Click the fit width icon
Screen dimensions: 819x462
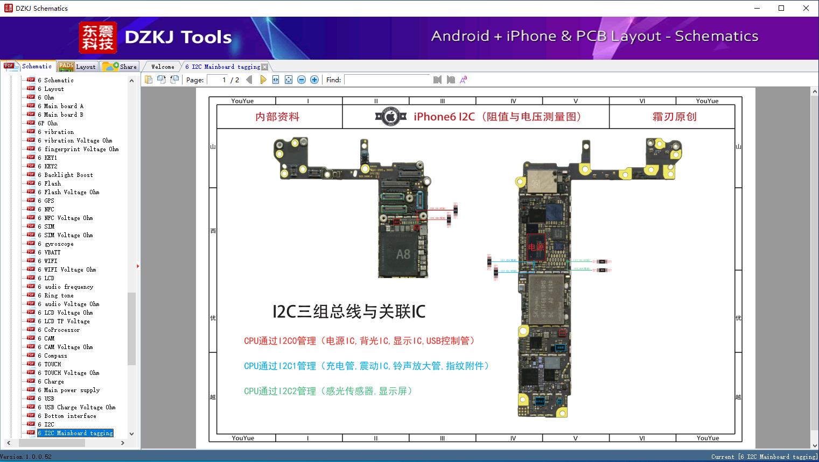coord(276,80)
